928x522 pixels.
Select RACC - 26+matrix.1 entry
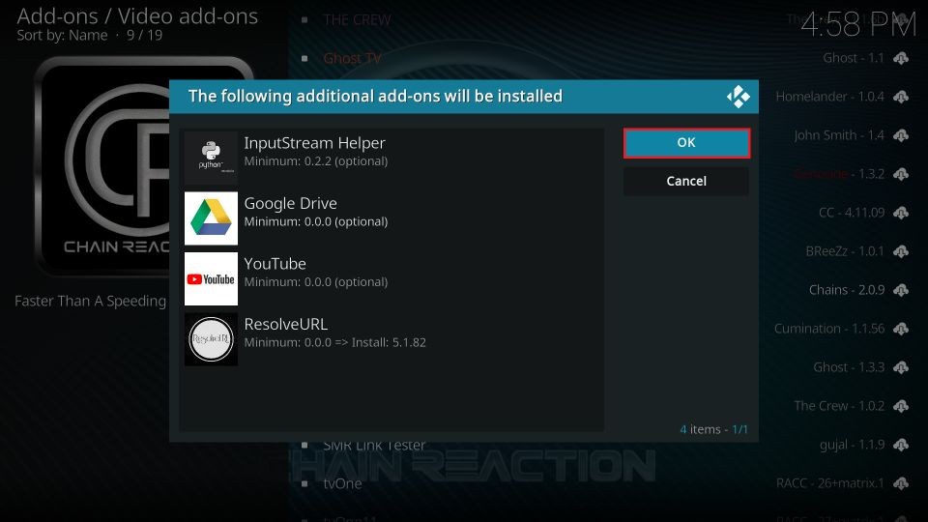pos(829,483)
